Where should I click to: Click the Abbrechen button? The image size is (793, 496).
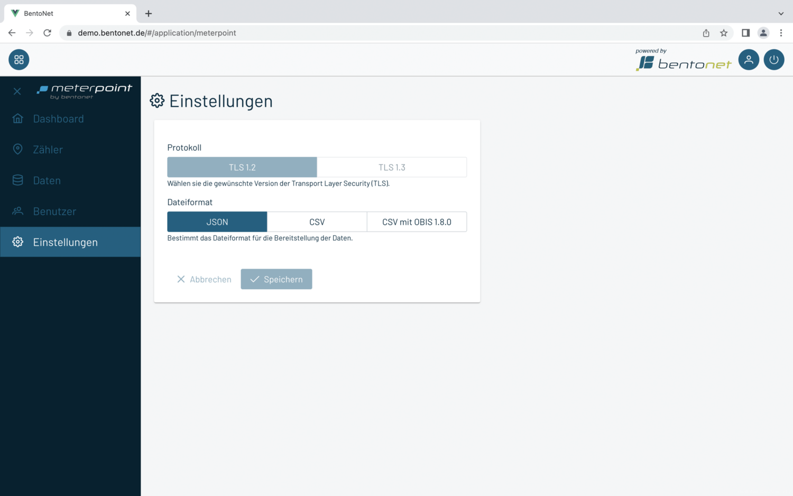pos(204,279)
